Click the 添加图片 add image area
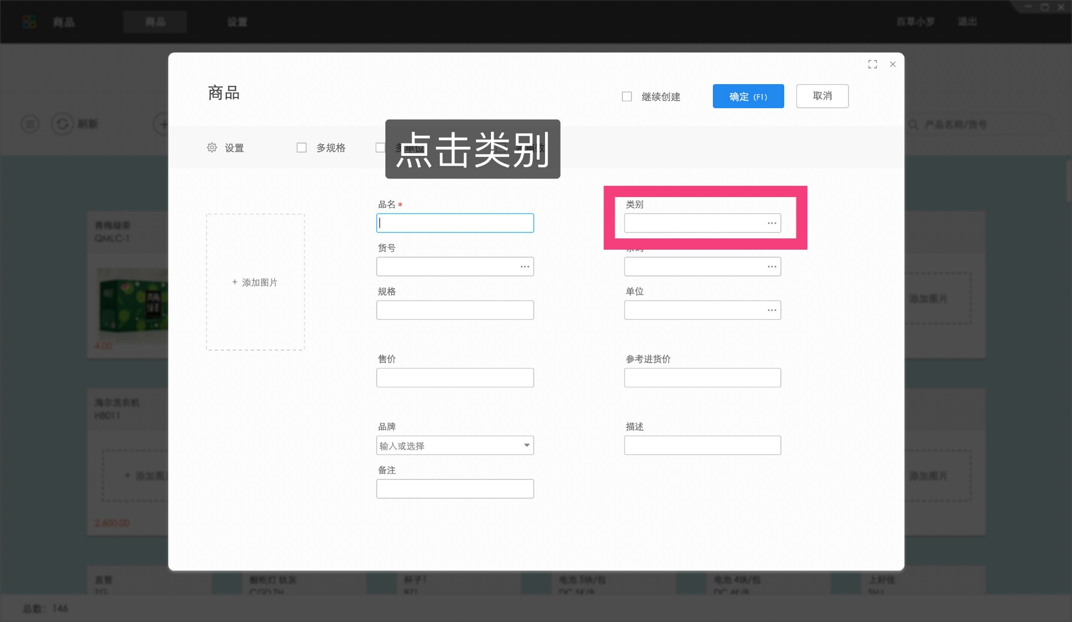The width and height of the screenshot is (1072, 622). pyautogui.click(x=255, y=282)
